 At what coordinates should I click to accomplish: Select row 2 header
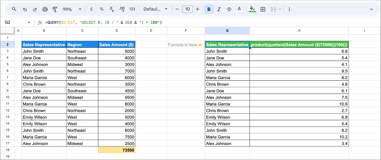pyautogui.click(x=8, y=44)
